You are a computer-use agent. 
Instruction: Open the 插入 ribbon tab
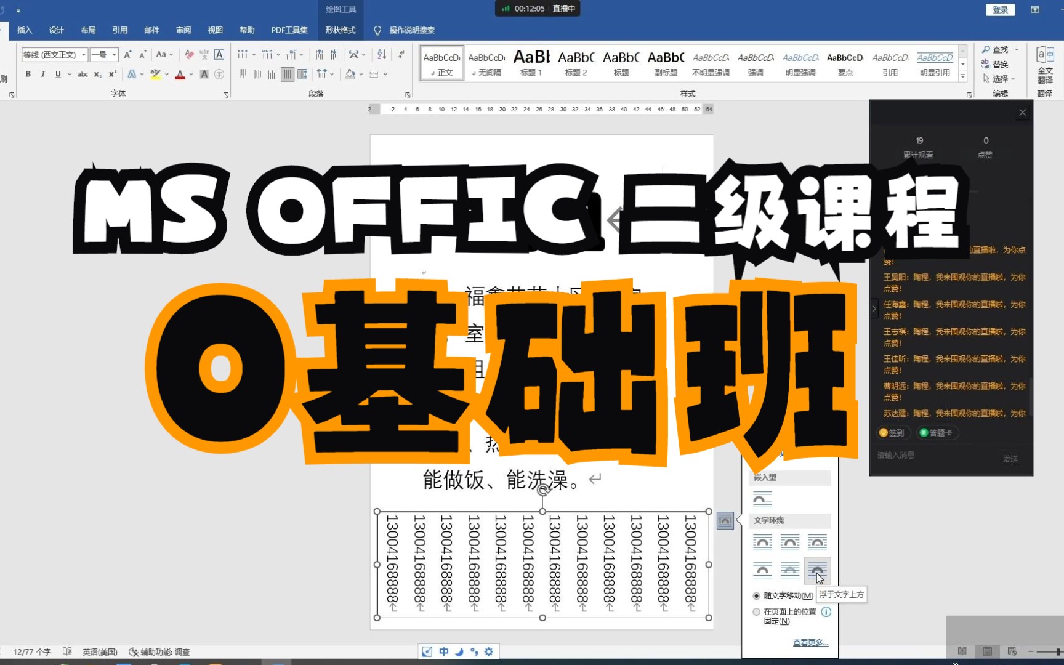(25, 30)
